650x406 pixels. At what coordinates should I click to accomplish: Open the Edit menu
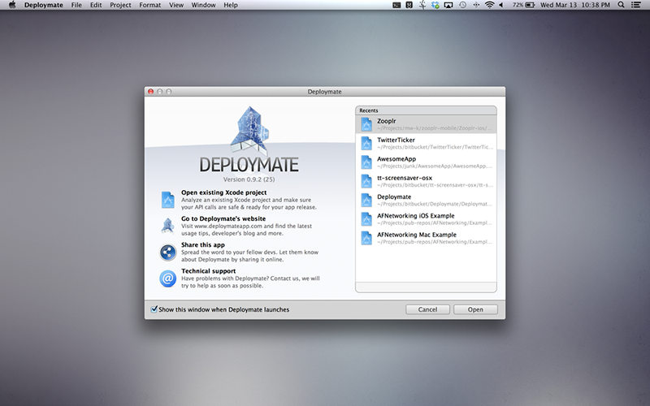pos(96,5)
